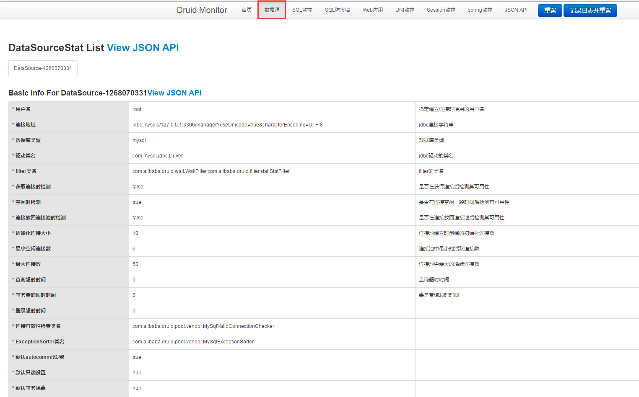Open the 首页 navigation item
Image resolution: width=639 pixels, height=397 pixels.
(247, 10)
